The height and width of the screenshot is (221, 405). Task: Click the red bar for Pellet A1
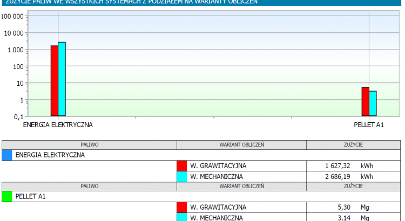click(x=365, y=101)
